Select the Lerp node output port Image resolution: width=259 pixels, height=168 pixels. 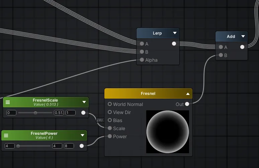point(174,44)
